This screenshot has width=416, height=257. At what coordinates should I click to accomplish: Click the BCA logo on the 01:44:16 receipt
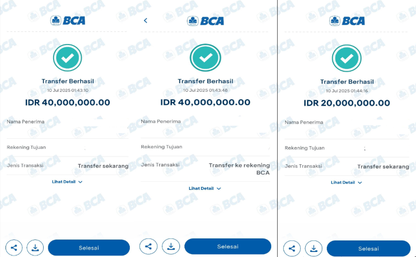coord(347,21)
